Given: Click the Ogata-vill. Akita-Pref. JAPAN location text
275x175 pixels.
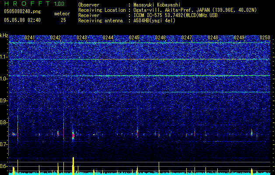Looking at the screenshot, I should click(195, 10).
